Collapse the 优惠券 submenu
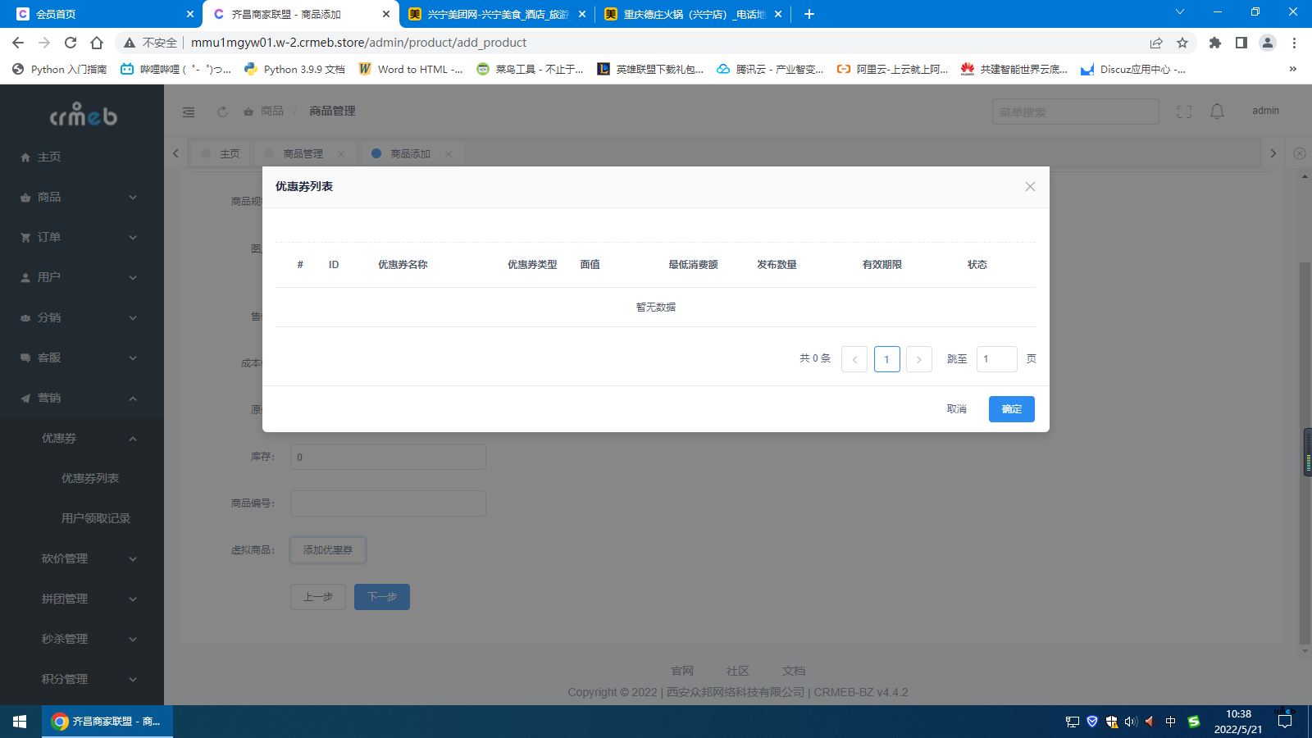Viewport: 1312px width, 738px height. (82, 438)
